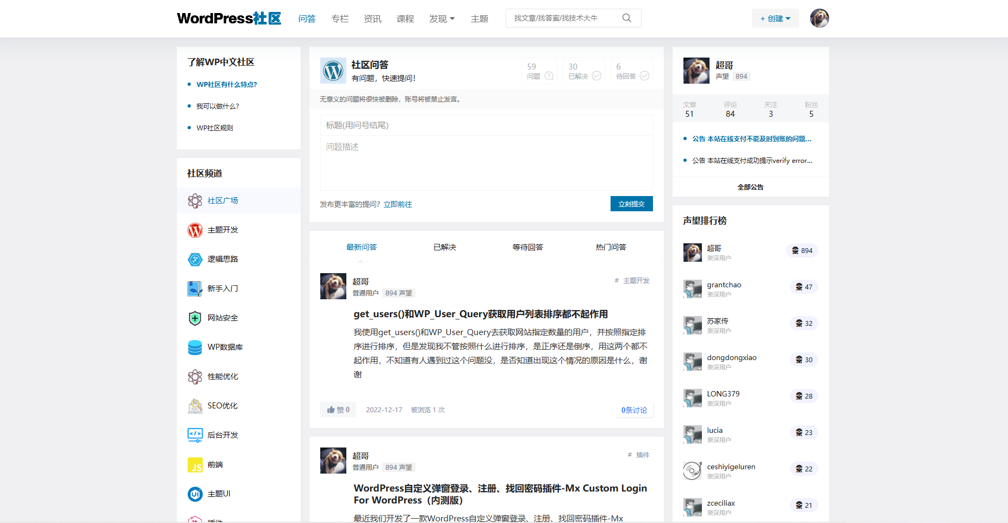
Task: Click the search magnifier icon
Action: [626, 18]
